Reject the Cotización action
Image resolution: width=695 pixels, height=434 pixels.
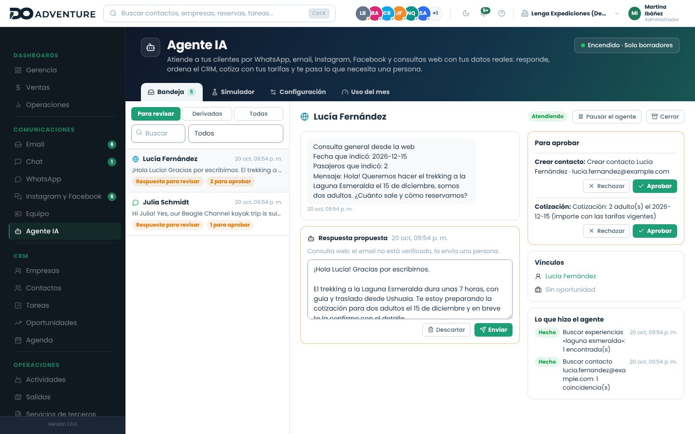click(x=606, y=231)
